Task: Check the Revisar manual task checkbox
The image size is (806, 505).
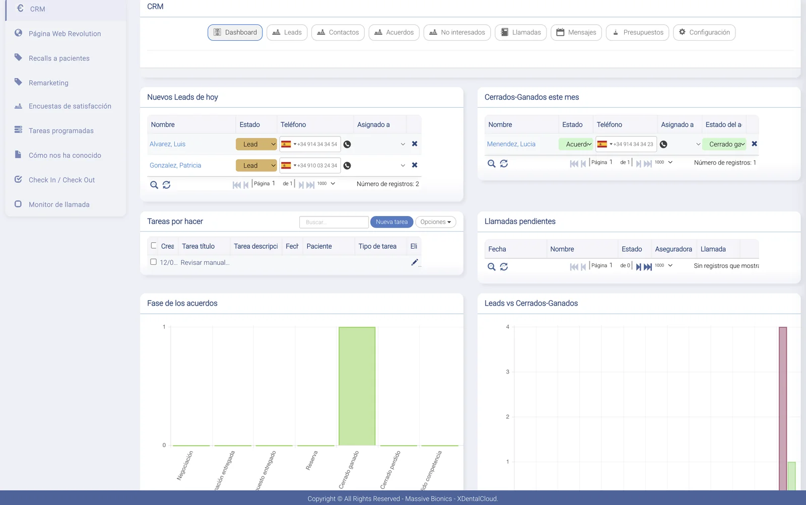Action: pos(153,262)
